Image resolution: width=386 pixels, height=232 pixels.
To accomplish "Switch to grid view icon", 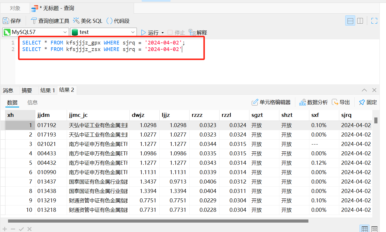I will pos(364,229).
